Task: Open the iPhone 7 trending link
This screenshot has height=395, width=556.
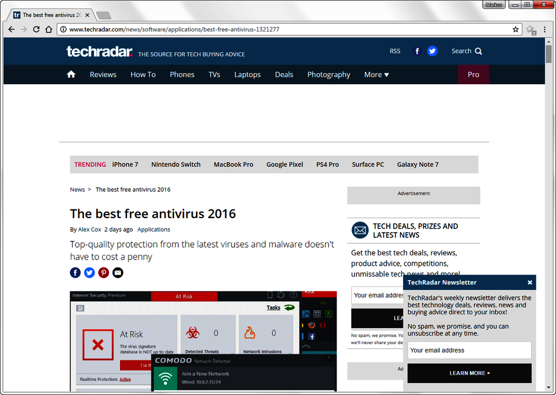Action: click(125, 164)
